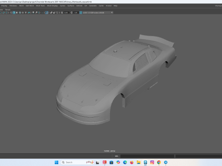Viewport: 222px width, 166px height.
Task: Open the Windows Start menu
Action: pos(56,162)
